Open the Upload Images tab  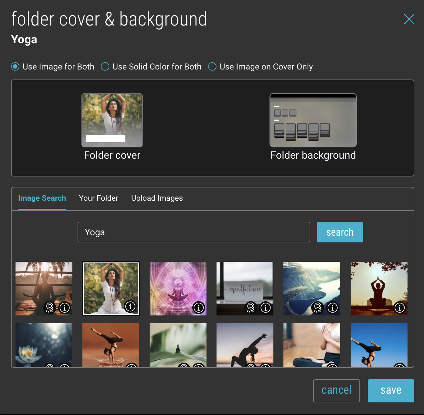tap(157, 198)
